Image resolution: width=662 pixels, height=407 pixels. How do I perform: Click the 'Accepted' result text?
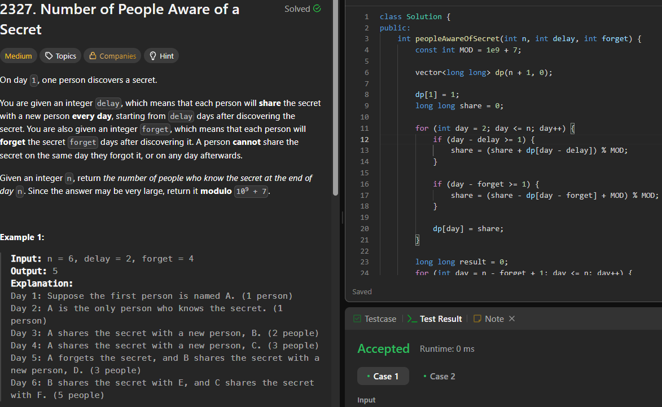[383, 349]
